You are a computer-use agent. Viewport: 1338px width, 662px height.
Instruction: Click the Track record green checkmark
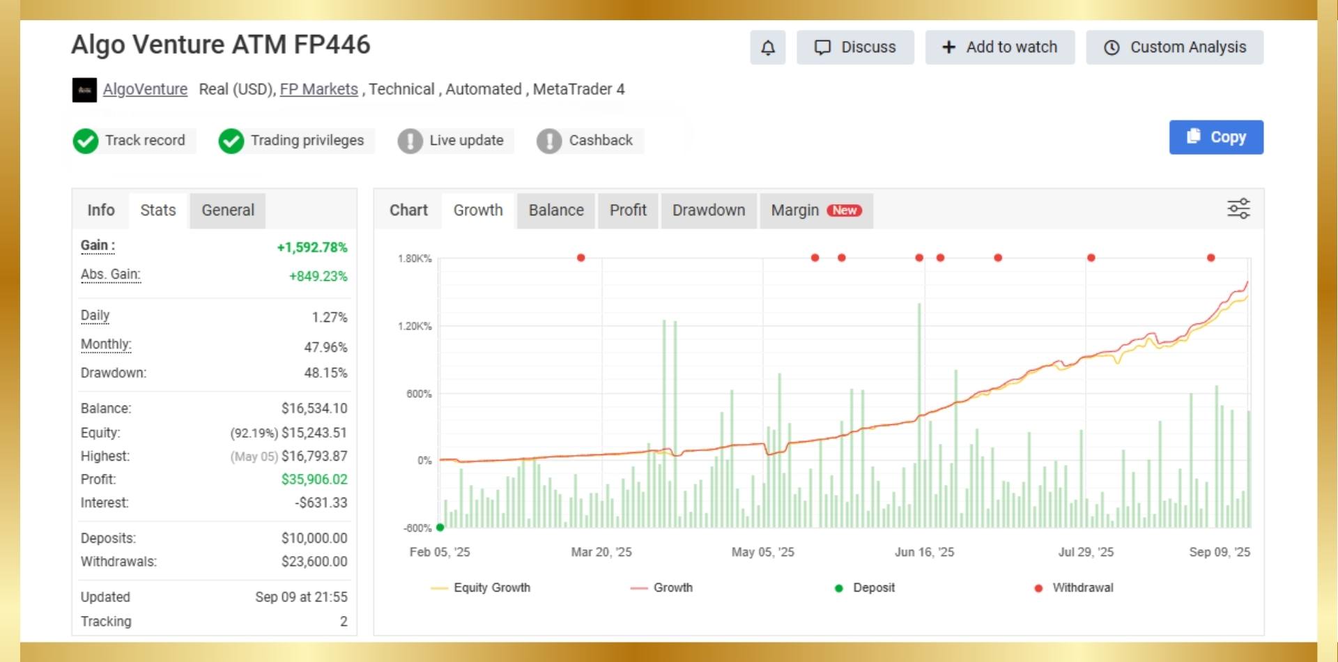point(86,141)
